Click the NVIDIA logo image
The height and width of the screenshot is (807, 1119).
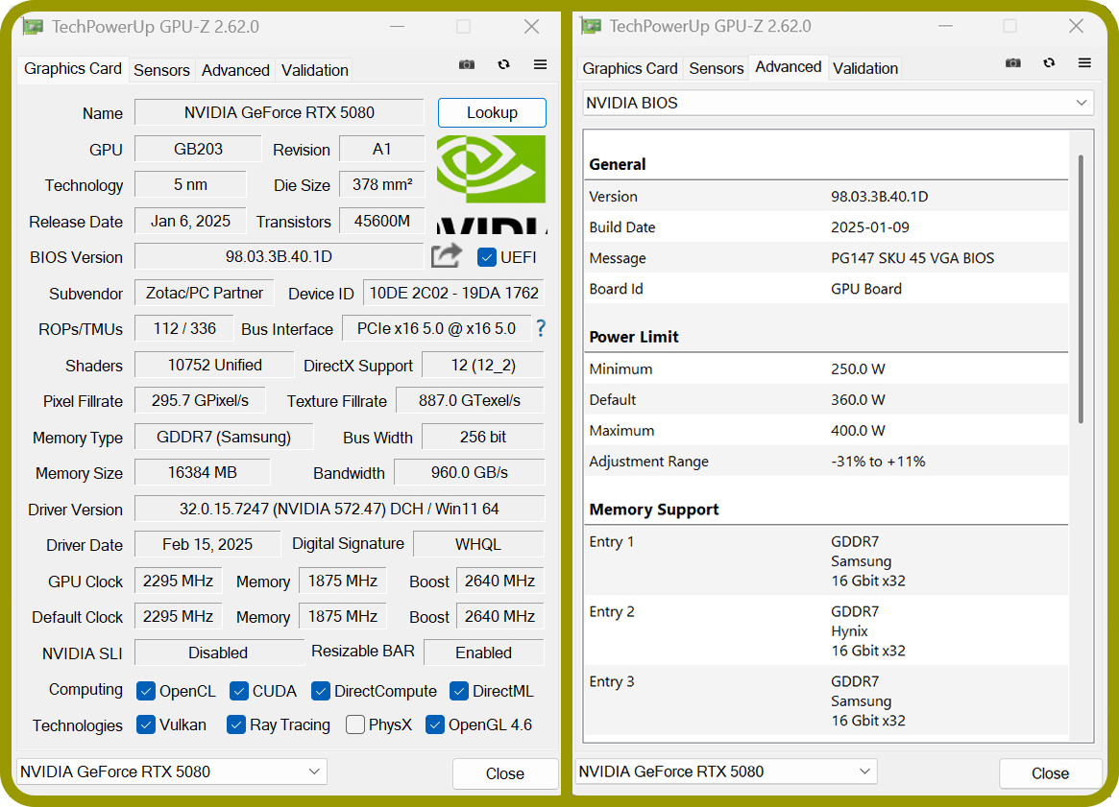click(x=492, y=184)
